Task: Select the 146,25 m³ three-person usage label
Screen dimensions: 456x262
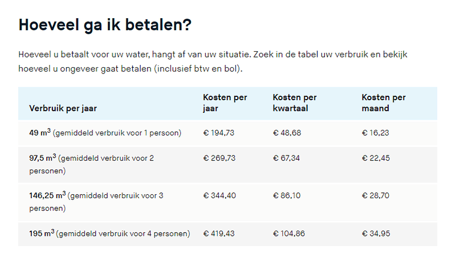Action: pyautogui.click(x=96, y=202)
